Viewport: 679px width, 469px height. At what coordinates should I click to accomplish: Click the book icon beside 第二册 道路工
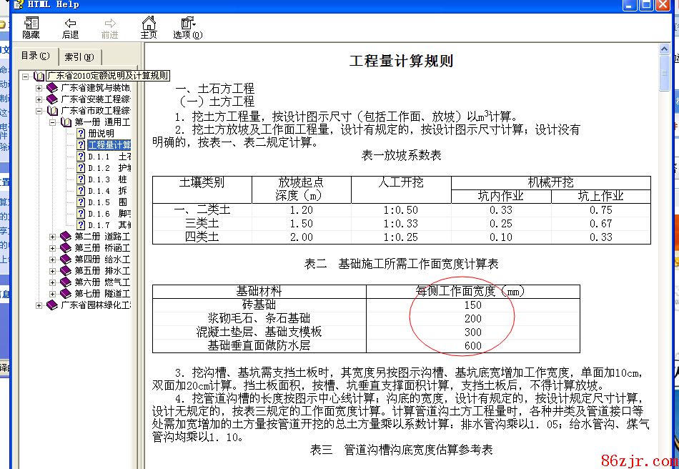coord(66,237)
